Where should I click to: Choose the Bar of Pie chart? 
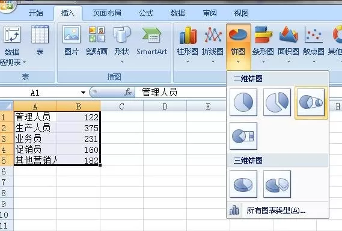(x=243, y=136)
